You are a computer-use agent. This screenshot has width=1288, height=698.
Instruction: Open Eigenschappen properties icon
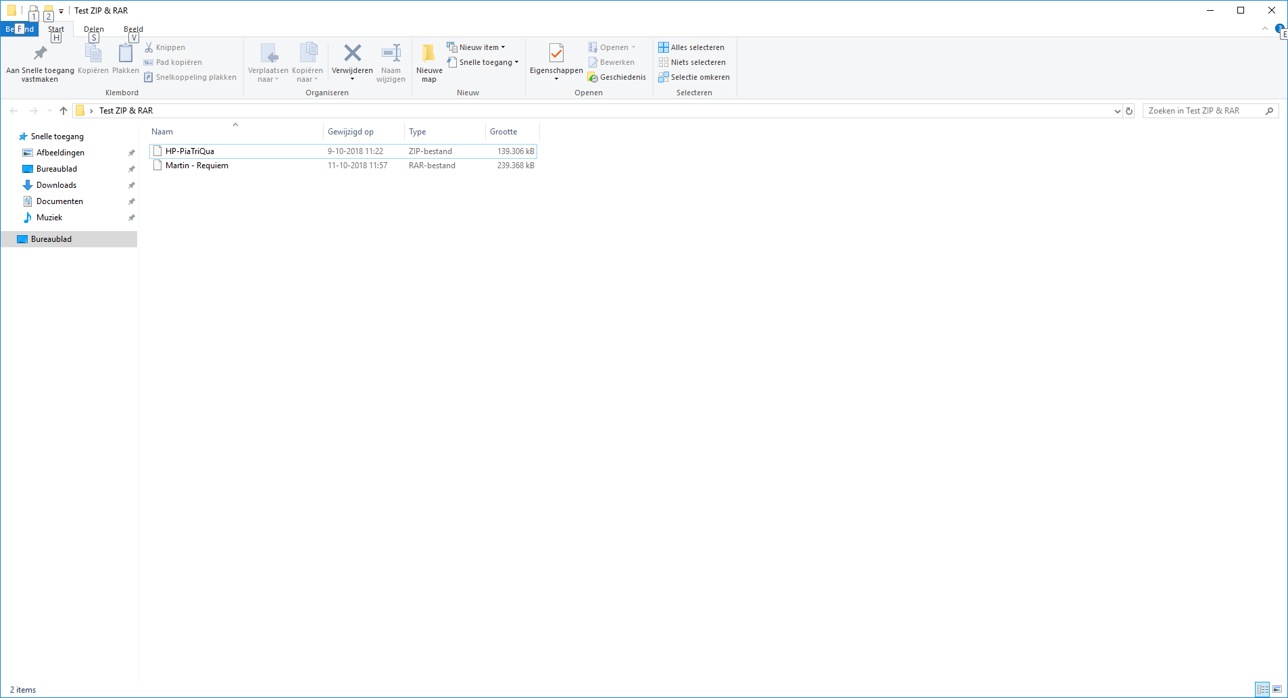tap(556, 53)
